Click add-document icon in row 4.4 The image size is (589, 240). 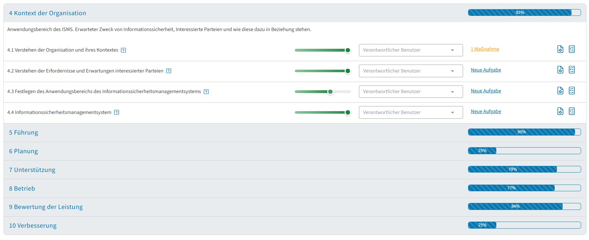560,111
